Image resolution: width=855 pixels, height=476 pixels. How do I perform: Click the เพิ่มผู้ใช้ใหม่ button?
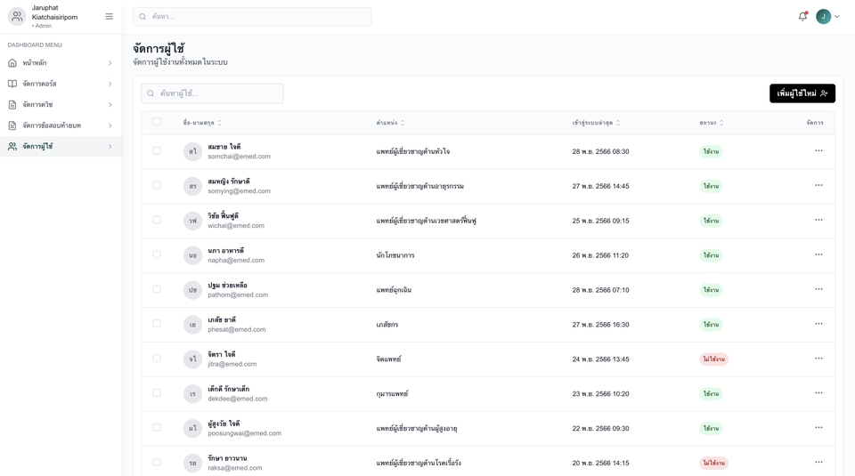tap(802, 93)
